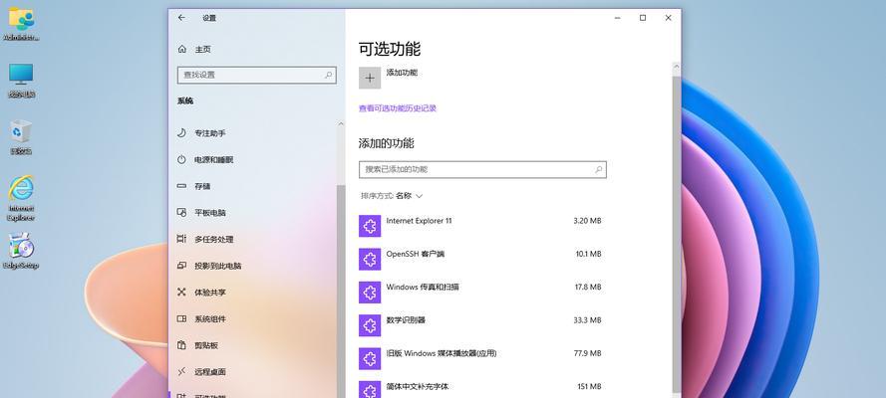Open 多任务处理 settings page
This screenshot has height=398, width=886.
tap(214, 239)
